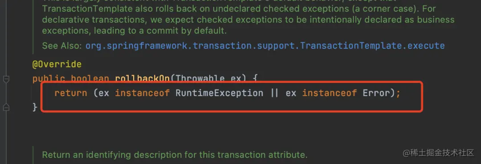This screenshot has width=481, height=164.
Task: Click the ex parameter in method signature
Action: pos(236,79)
